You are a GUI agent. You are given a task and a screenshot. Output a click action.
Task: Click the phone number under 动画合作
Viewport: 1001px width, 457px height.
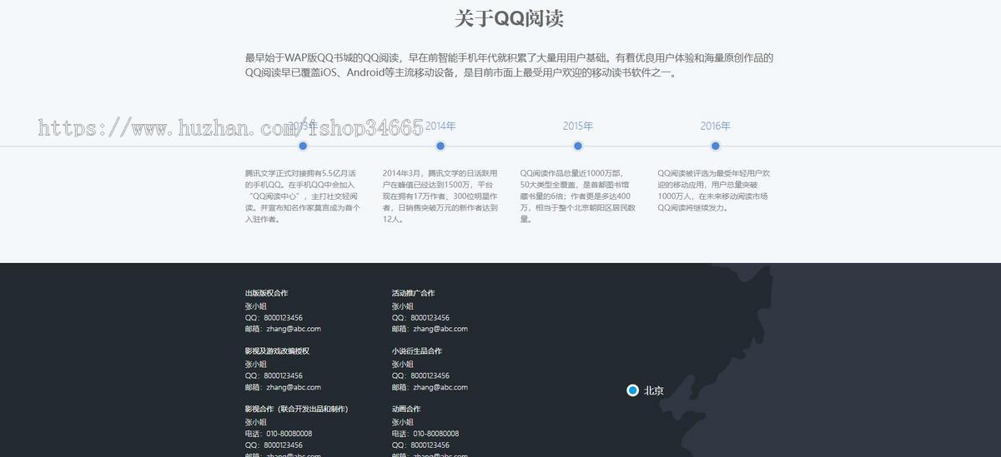point(435,434)
